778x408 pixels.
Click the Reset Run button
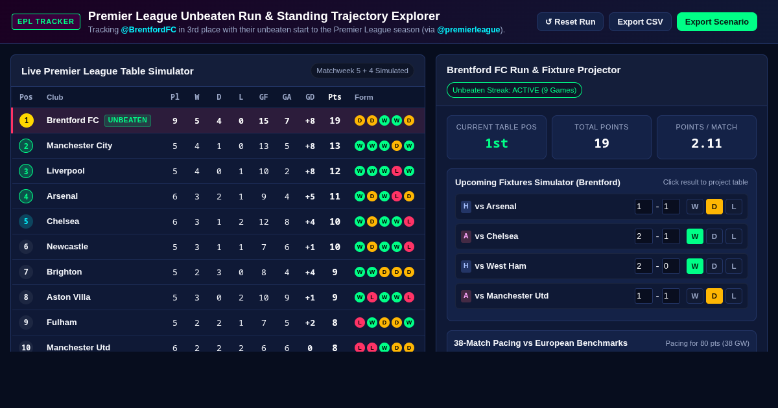click(570, 21)
